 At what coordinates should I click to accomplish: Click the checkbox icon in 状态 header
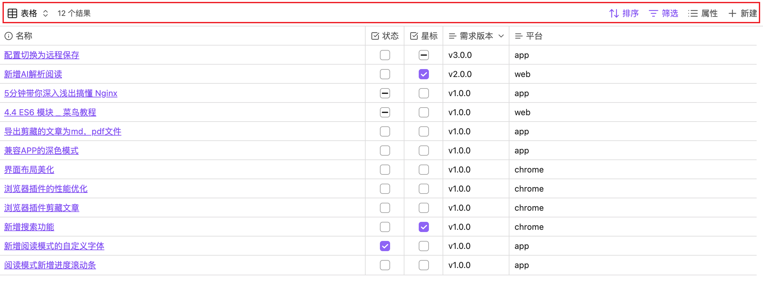375,36
